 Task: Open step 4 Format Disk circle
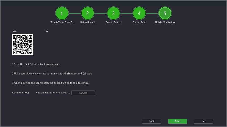click(x=139, y=13)
